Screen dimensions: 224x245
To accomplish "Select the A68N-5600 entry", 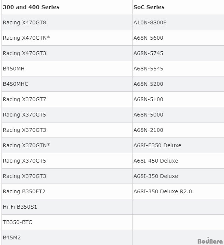I will click(148, 38).
